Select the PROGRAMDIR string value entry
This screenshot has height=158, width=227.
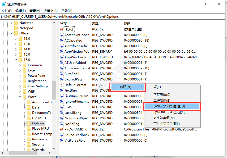[x=75, y=129]
